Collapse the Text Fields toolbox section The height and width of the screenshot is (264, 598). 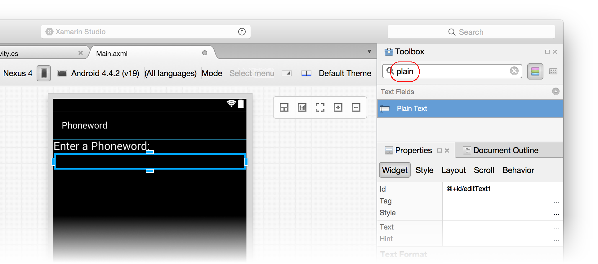(556, 91)
